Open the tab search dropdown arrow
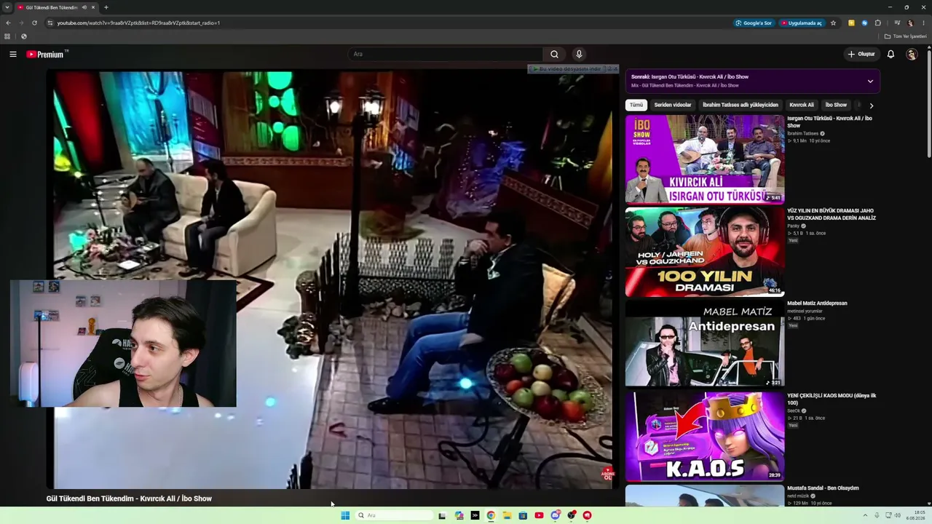 tap(7, 7)
